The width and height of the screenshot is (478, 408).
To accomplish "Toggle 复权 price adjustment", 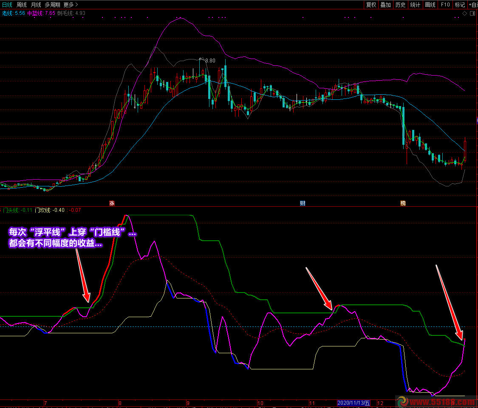I will [371, 5].
